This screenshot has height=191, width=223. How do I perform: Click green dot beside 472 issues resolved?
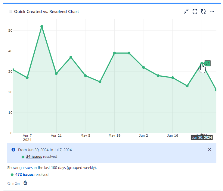pos(12,175)
